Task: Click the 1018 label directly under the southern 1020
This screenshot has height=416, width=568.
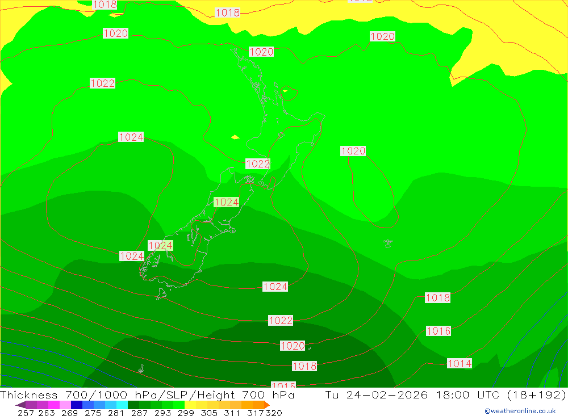Action: click(x=304, y=366)
